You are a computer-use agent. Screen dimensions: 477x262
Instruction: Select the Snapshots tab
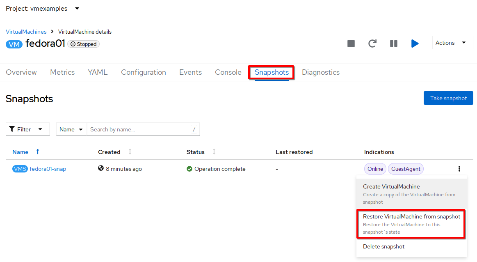[x=272, y=72]
